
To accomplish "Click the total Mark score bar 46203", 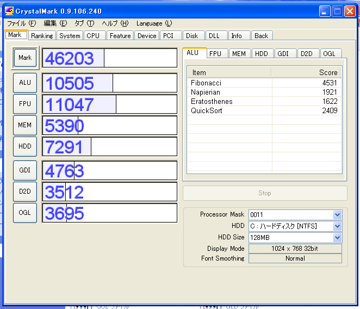I will coord(110,58).
